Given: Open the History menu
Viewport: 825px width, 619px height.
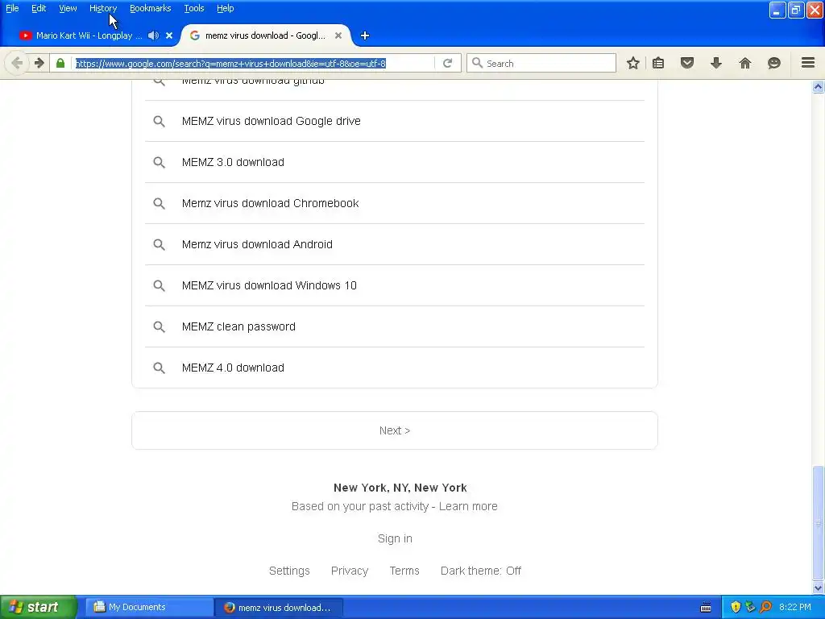Looking at the screenshot, I should 103,8.
